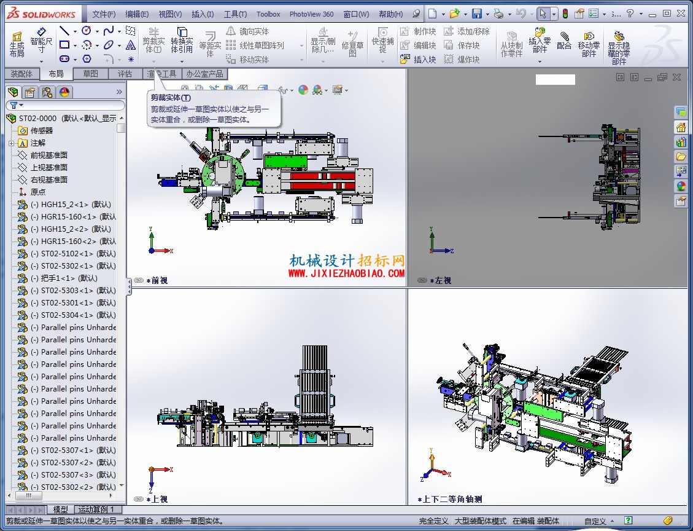This screenshot has height=531, width=693.
Task: Open the 智能尺寸 dropdown arrow
Action: point(41,61)
